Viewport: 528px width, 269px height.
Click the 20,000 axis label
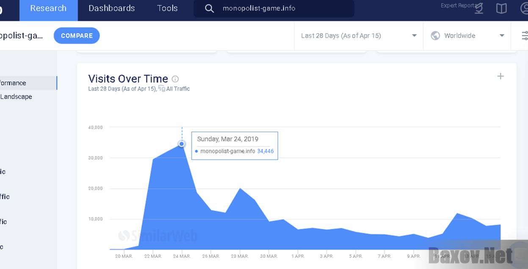point(95,188)
